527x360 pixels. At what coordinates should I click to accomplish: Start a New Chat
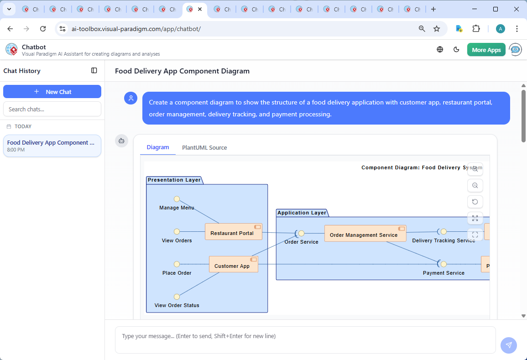coord(52,91)
